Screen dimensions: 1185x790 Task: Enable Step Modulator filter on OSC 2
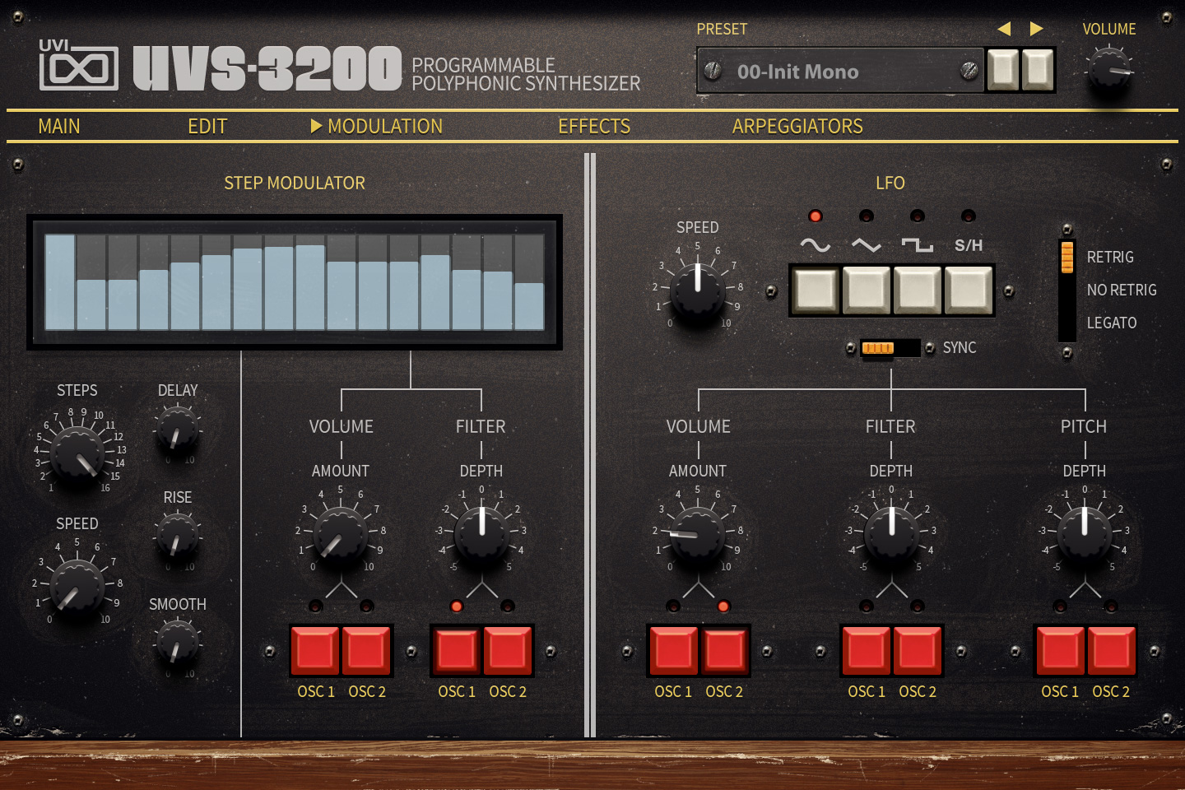[x=508, y=650]
